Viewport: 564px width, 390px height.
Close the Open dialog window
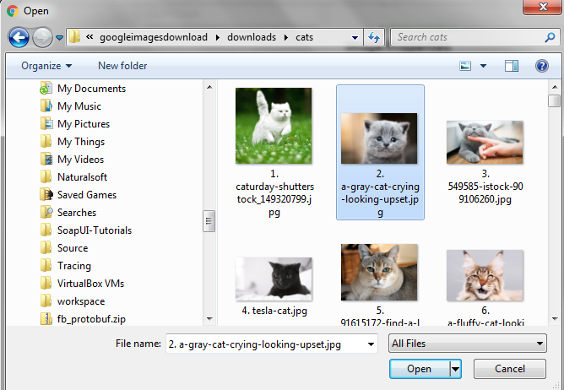pyautogui.click(x=543, y=7)
